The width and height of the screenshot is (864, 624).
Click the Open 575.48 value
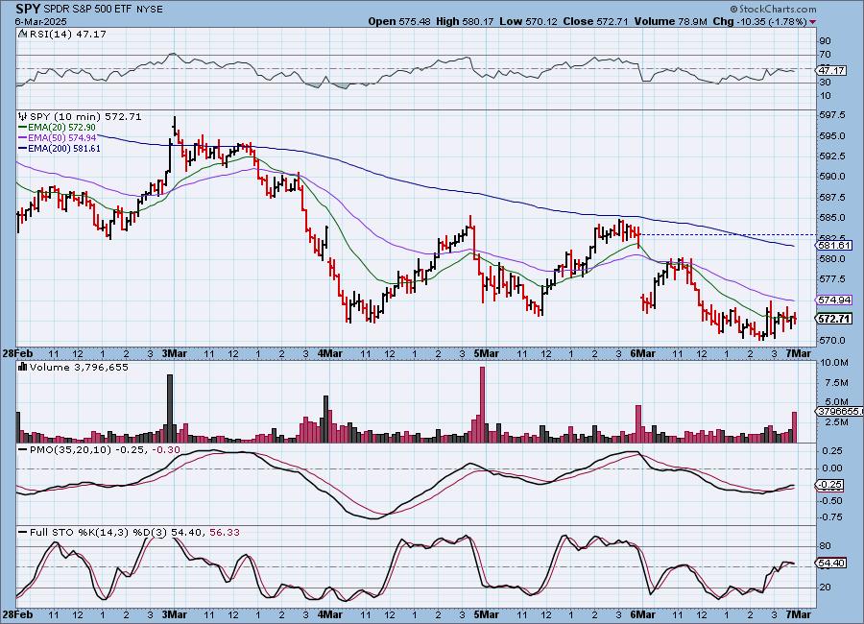click(x=399, y=21)
